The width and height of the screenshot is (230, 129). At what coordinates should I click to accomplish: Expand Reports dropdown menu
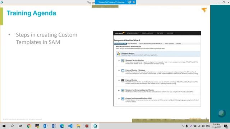point(161,33)
